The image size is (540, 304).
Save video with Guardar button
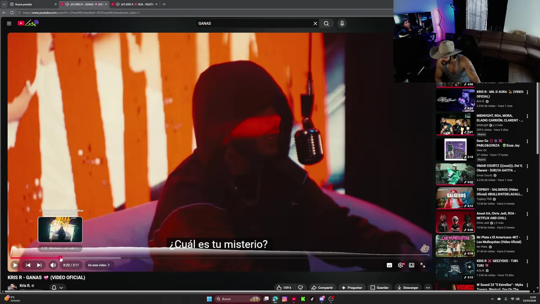[379, 288]
